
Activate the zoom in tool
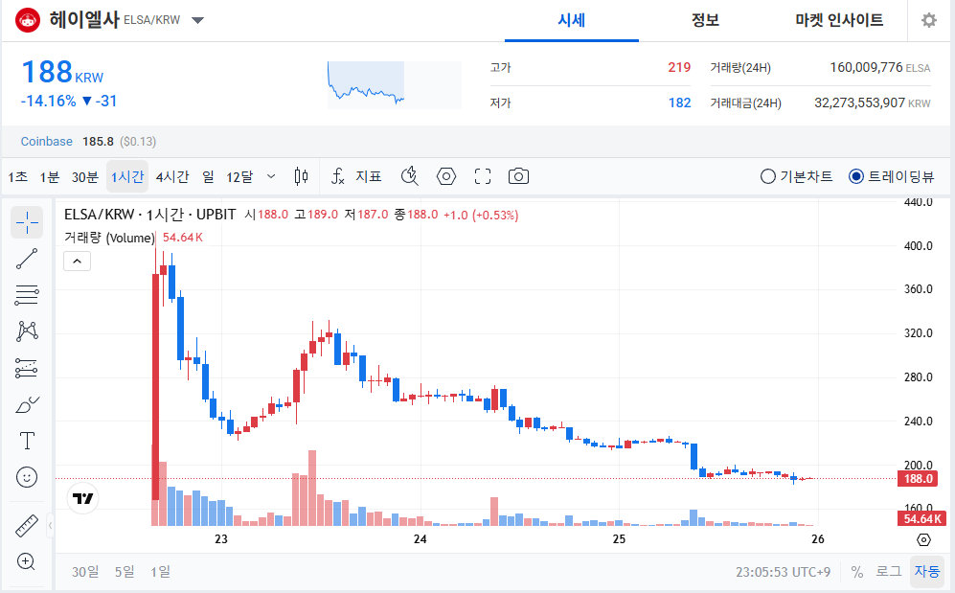(x=27, y=561)
